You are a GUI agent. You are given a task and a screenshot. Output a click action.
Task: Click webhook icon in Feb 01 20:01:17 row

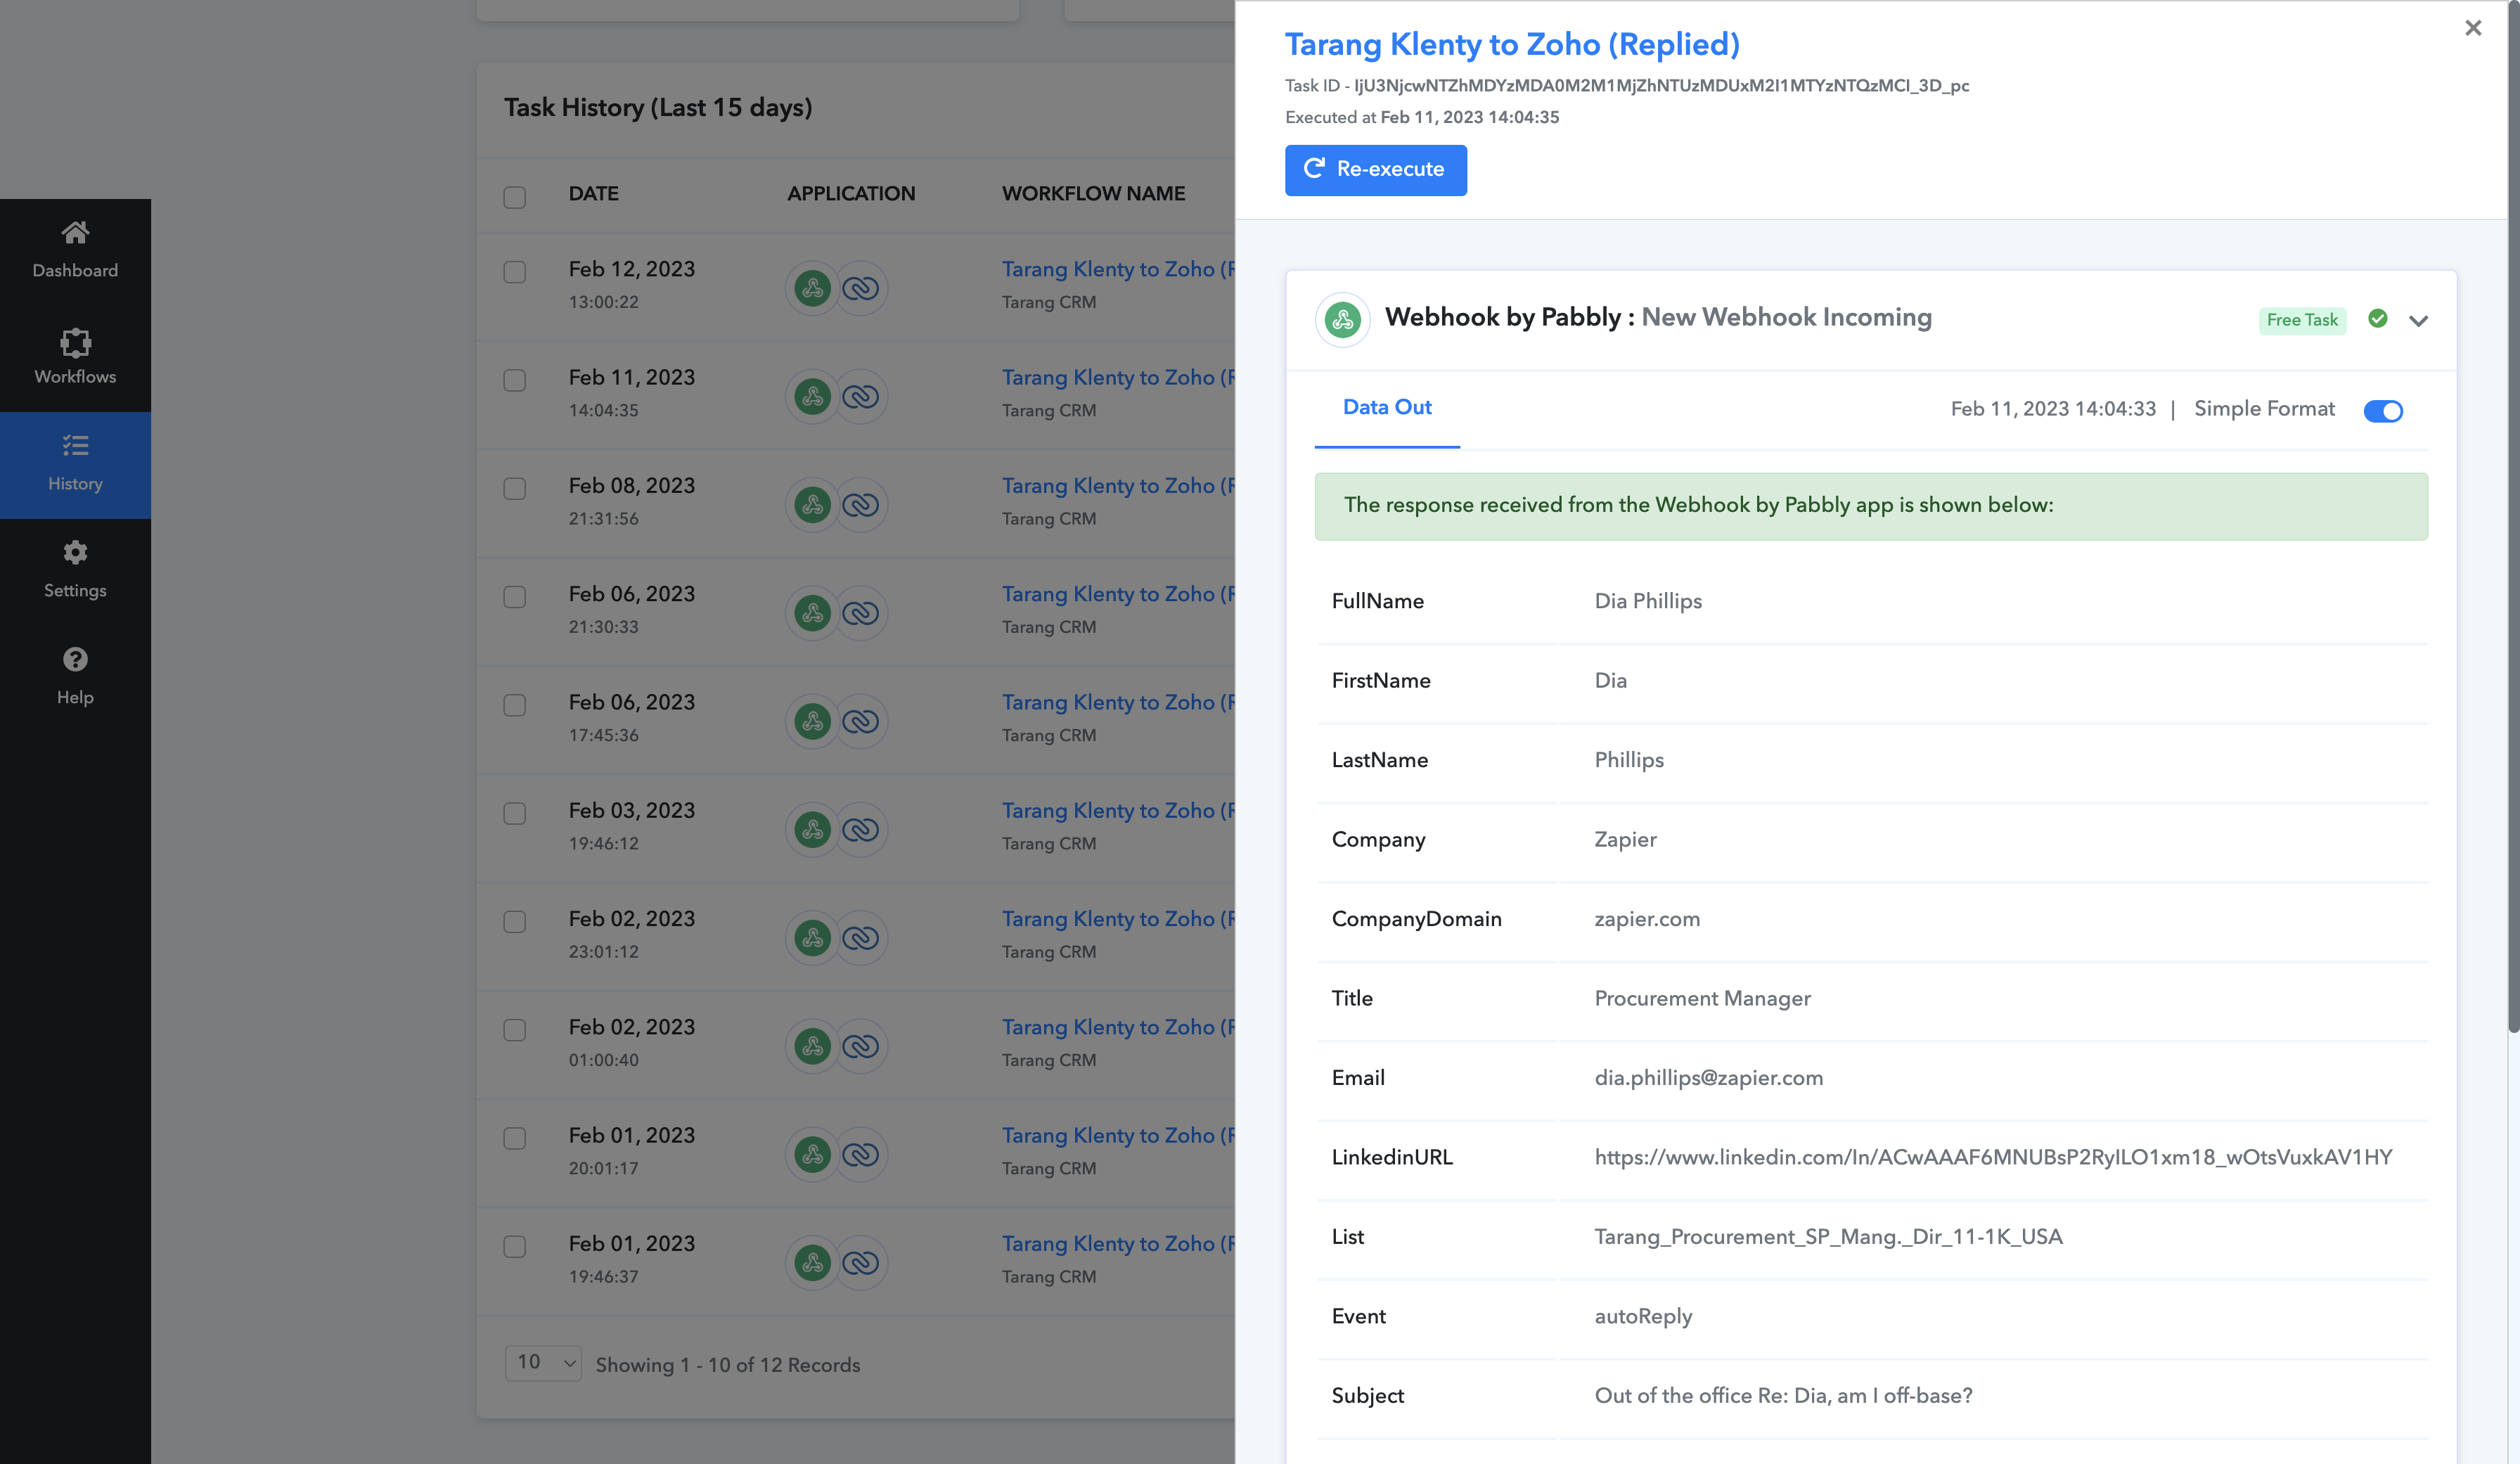(x=813, y=1155)
